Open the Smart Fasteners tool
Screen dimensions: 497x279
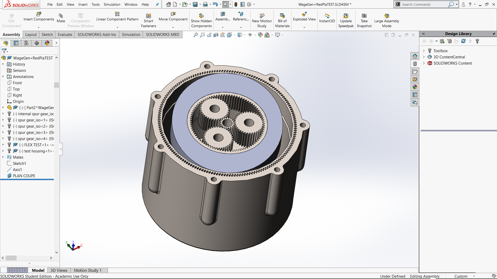(148, 16)
